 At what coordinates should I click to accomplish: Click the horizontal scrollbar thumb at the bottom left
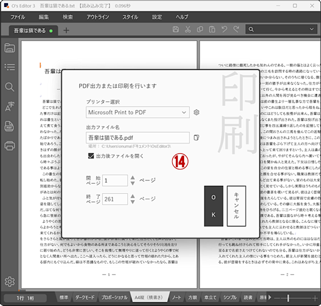coord(22,291)
